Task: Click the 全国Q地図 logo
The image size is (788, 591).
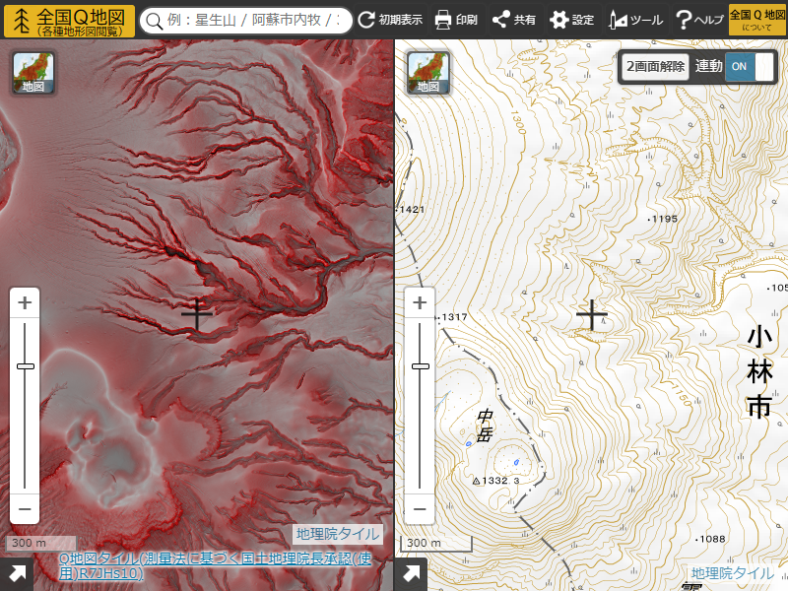Action: [x=69, y=20]
